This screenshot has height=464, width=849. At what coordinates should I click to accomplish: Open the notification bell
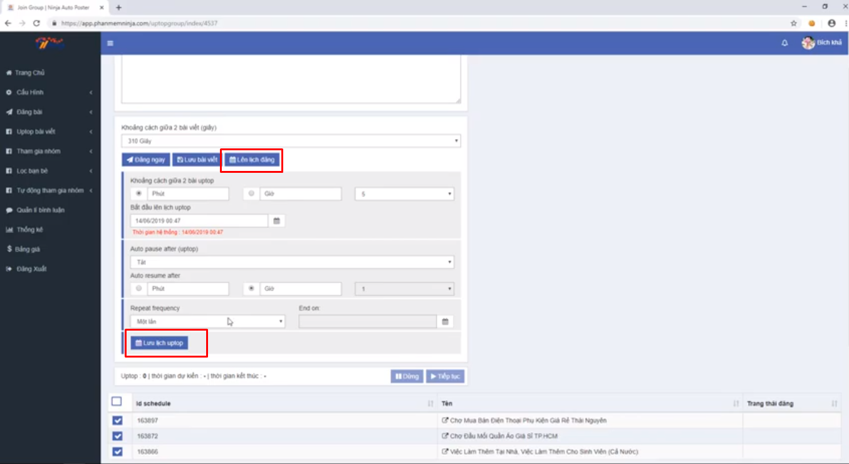pos(784,43)
